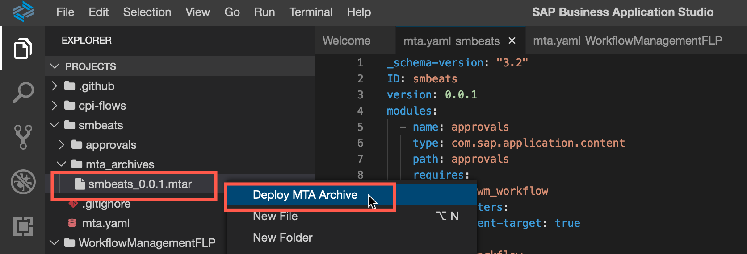
Task: Click com.sap.application.content type value
Action: pos(538,143)
